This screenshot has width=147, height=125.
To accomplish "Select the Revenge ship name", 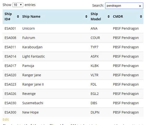I will pos(29,94).
